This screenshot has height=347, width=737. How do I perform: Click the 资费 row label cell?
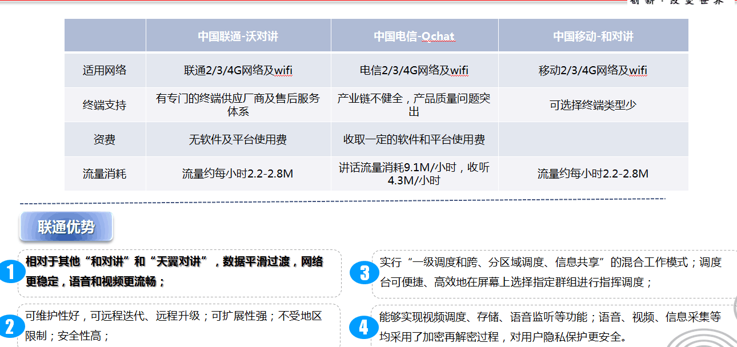[x=105, y=139]
